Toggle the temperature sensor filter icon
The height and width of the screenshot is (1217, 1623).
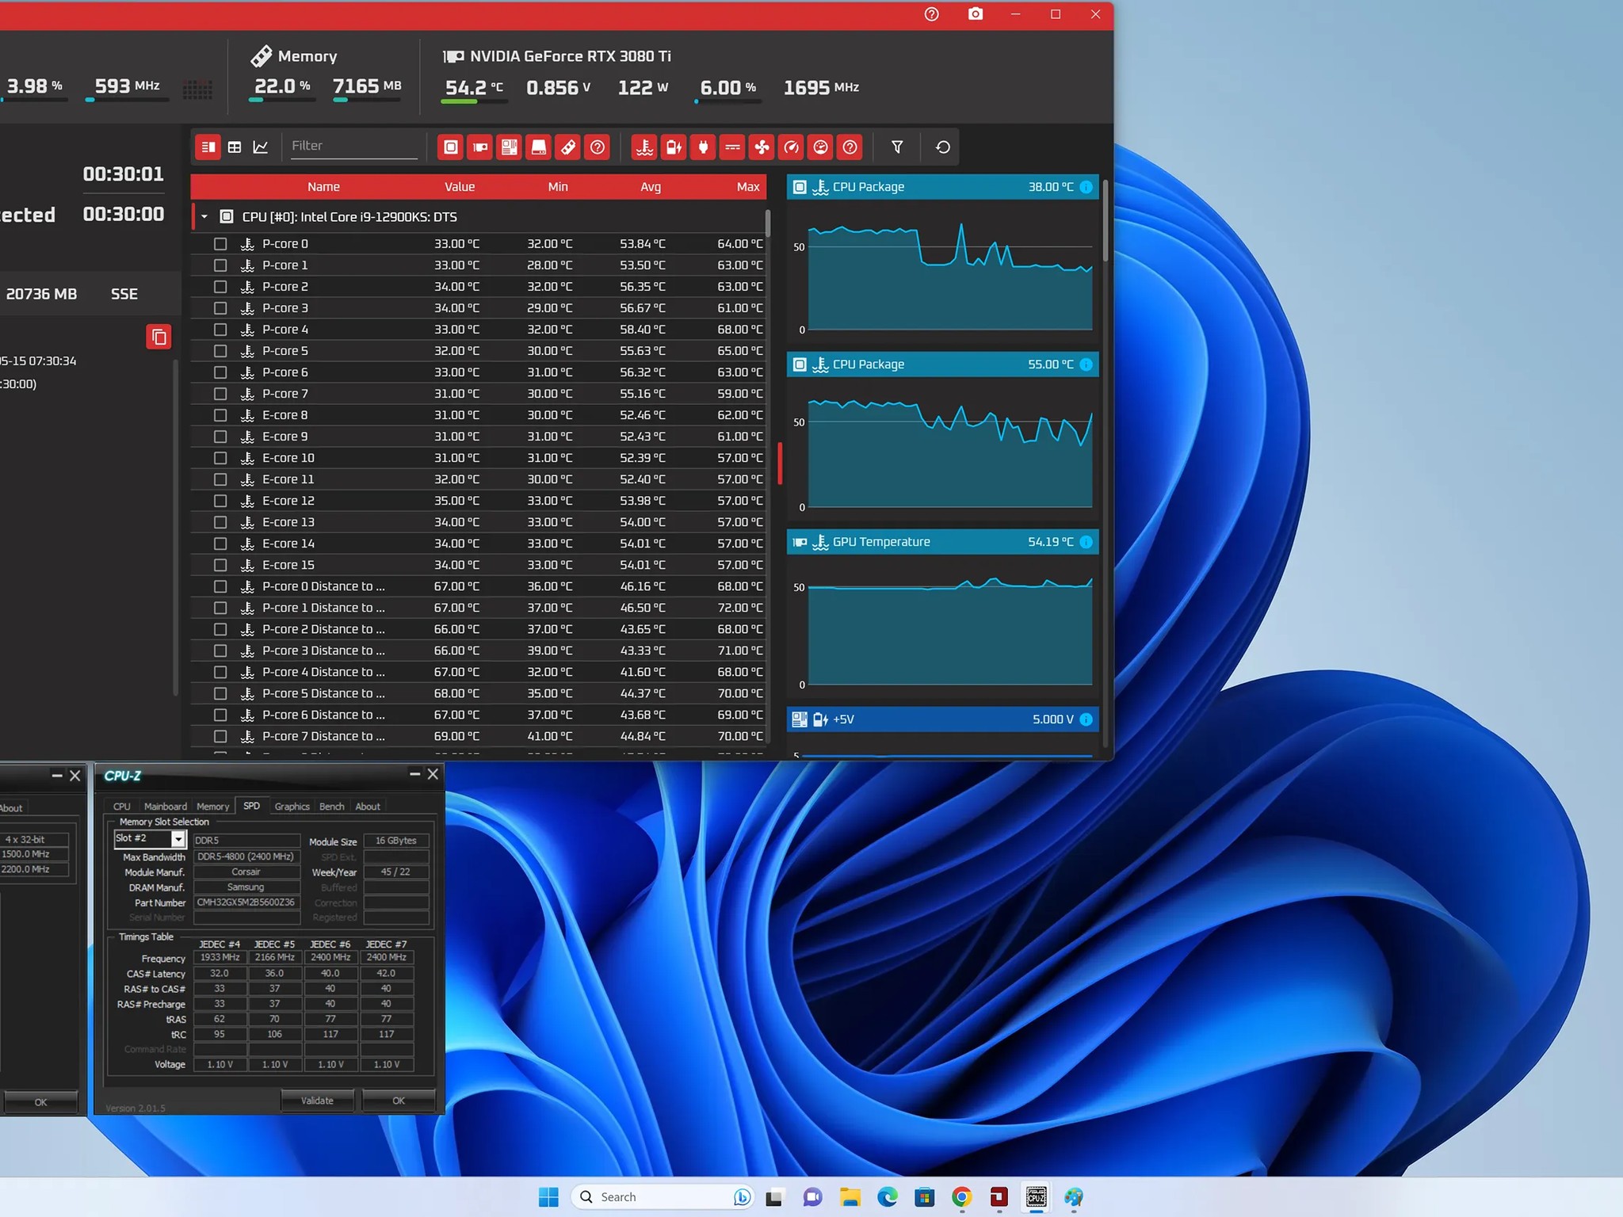pos(645,147)
